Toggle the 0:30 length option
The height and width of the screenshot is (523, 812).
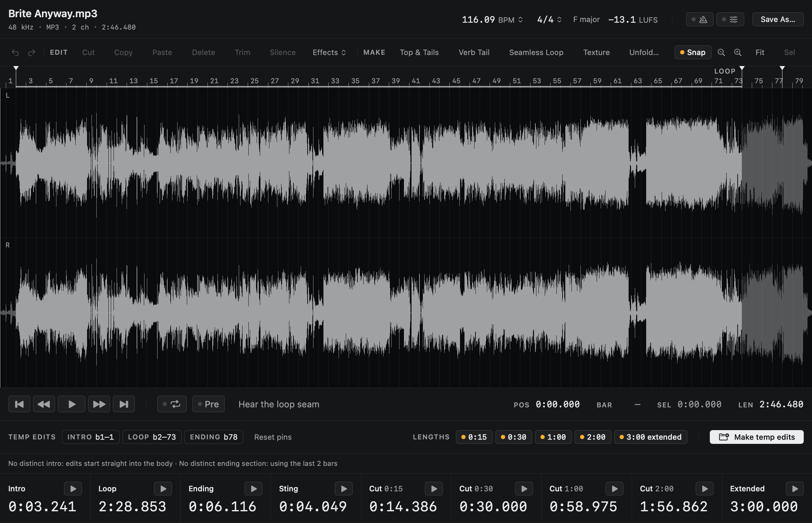pos(514,437)
